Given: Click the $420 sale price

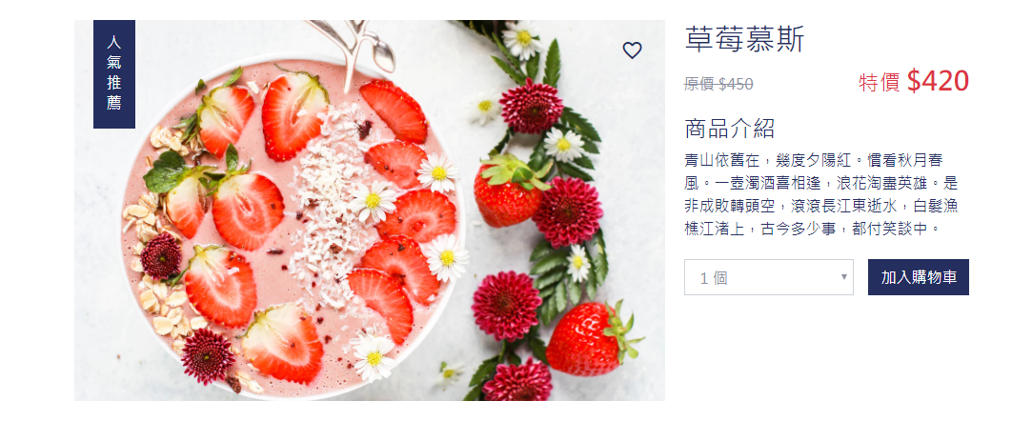Looking at the screenshot, I should point(938,81).
